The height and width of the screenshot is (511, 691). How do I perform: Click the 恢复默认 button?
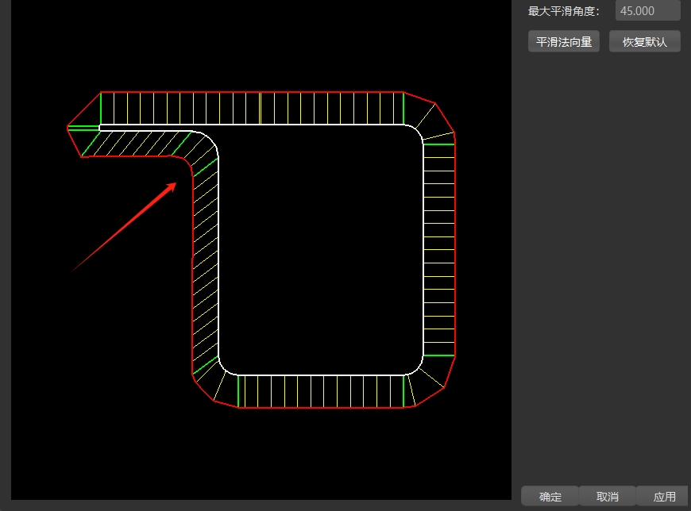point(645,41)
